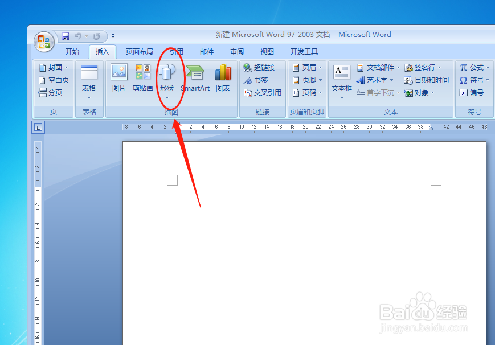495x345 pixels.
Task: Insert a 交叉引用 cross-reference
Action: [263, 93]
